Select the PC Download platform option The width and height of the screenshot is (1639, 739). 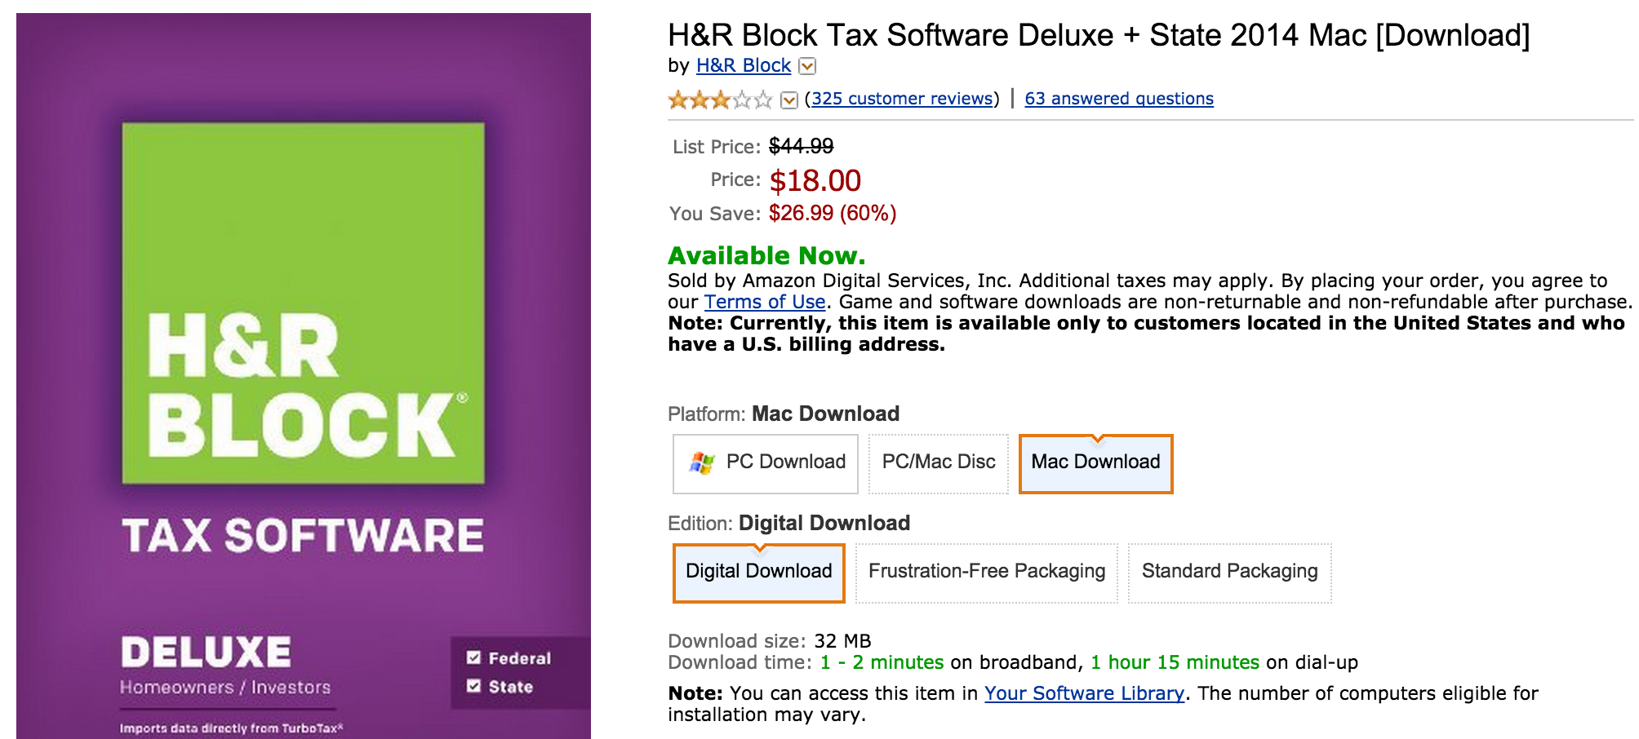click(x=765, y=462)
